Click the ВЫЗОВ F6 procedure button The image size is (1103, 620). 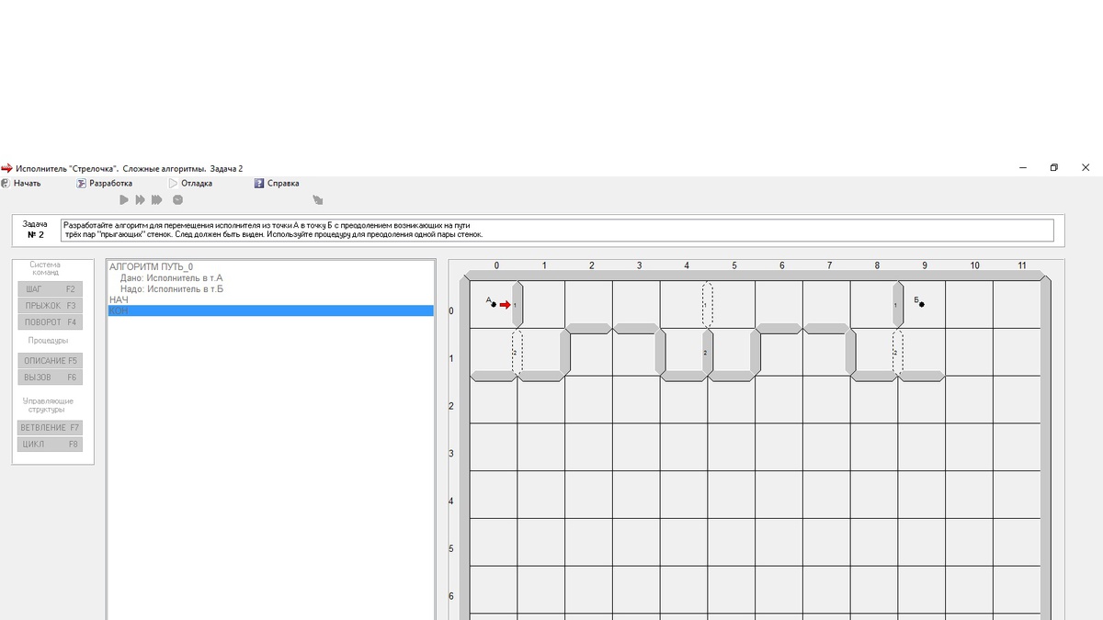50,378
